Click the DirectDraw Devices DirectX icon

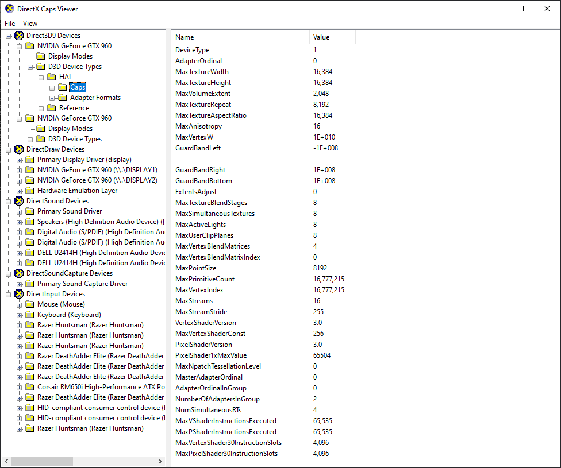tap(19, 149)
